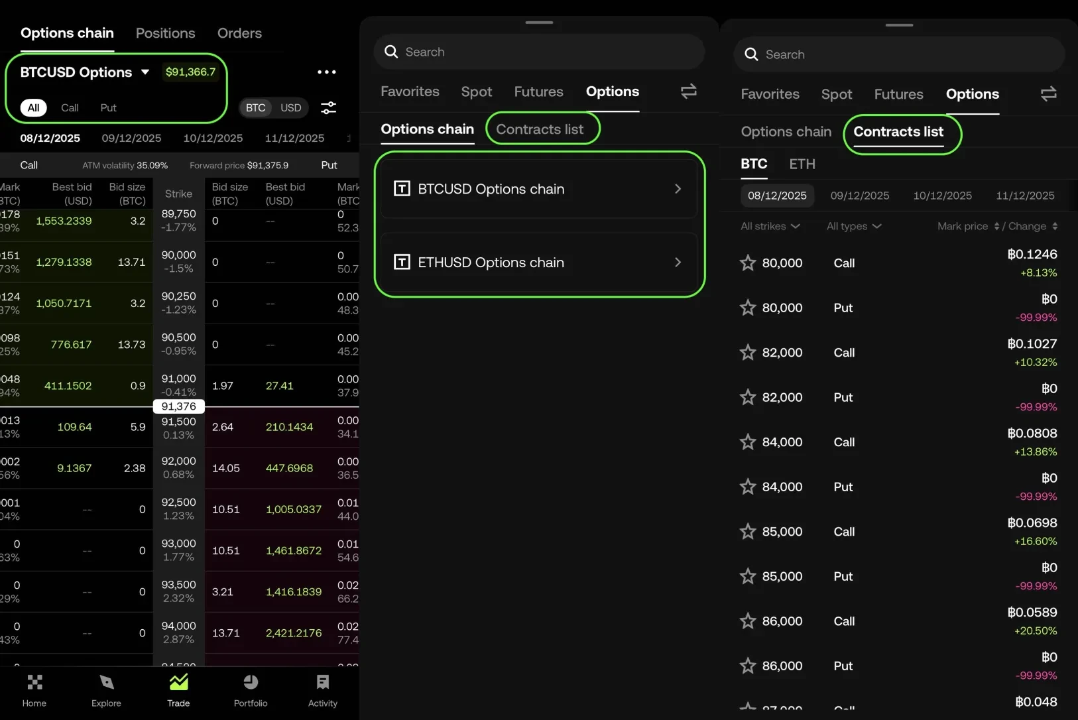Tap the Portfolio icon in bottom navigation
This screenshot has width=1078, height=720.
251,690
